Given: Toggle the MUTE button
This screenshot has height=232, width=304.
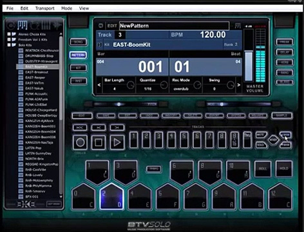Looking at the screenshot, I should pyautogui.click(x=261, y=135).
